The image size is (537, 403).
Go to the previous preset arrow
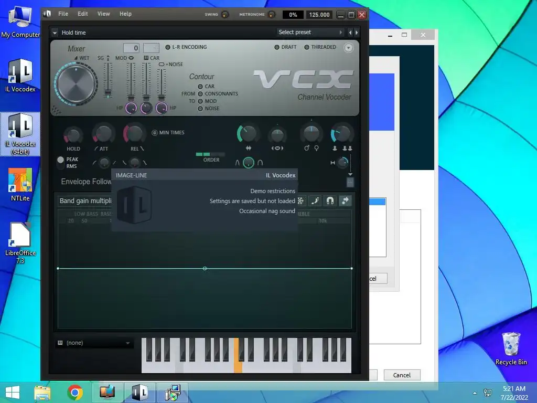[x=350, y=33]
